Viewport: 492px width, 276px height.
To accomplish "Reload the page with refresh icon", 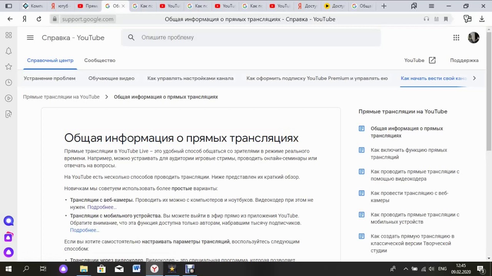I will coord(39,19).
